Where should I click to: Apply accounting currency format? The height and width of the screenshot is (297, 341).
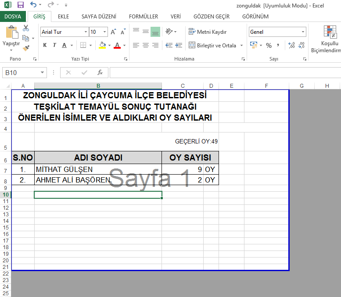[x=254, y=45]
